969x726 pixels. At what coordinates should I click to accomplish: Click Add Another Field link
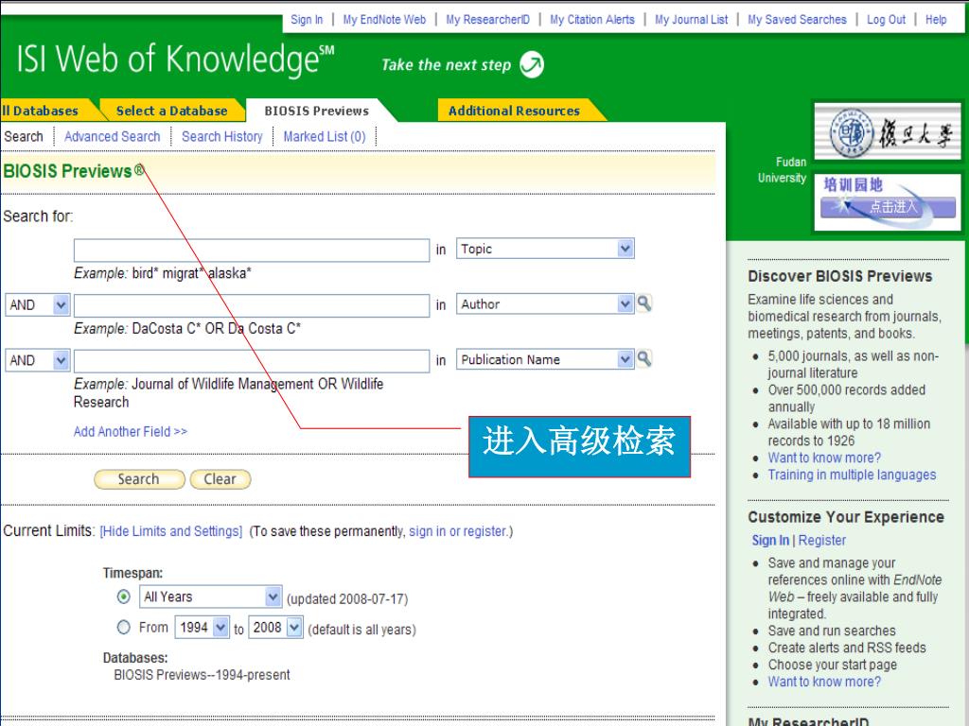click(x=131, y=431)
